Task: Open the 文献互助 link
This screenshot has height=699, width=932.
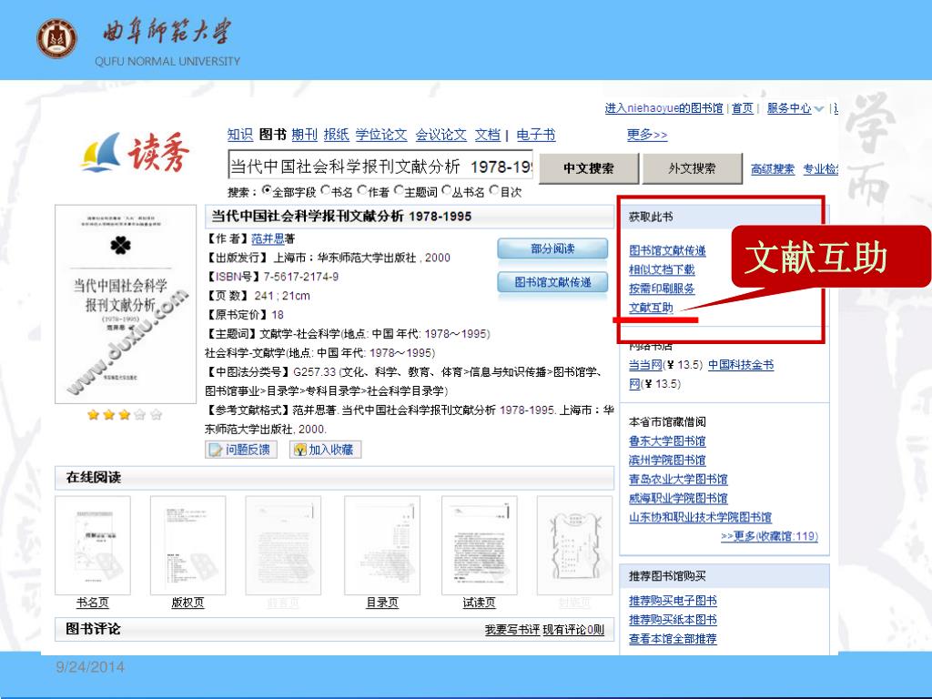Action: [651, 308]
